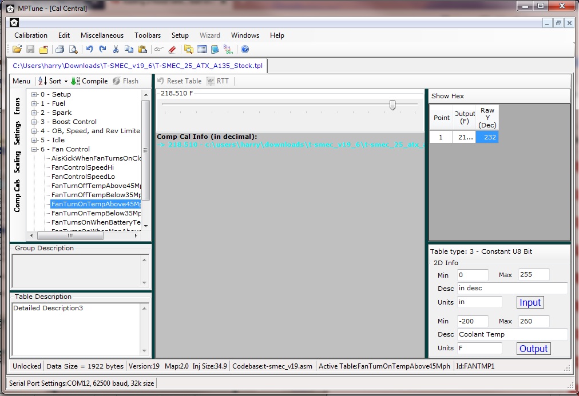Click the Menu button in tree toolbar

tap(21, 81)
